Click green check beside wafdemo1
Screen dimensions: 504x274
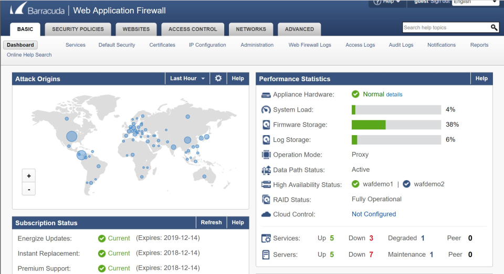tap(355, 184)
